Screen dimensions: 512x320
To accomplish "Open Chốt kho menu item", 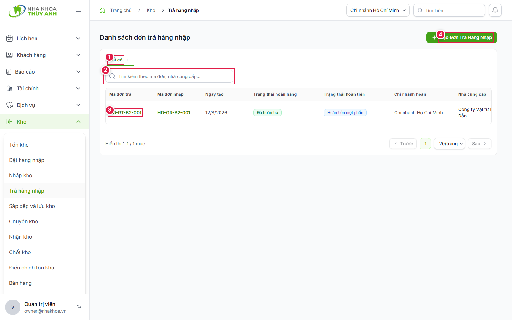I will click(44, 252).
